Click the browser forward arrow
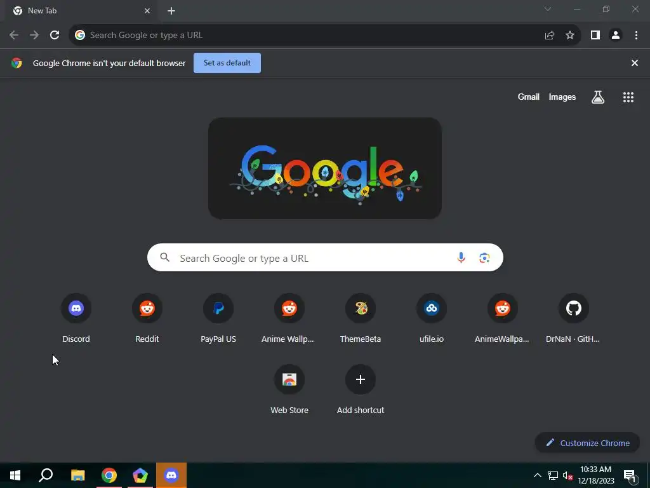Screen dimensions: 650x488 coord(34,36)
